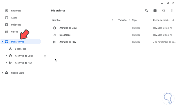Click the Recientes clock icon
The height and width of the screenshot is (106, 176).
click(x=7, y=11)
